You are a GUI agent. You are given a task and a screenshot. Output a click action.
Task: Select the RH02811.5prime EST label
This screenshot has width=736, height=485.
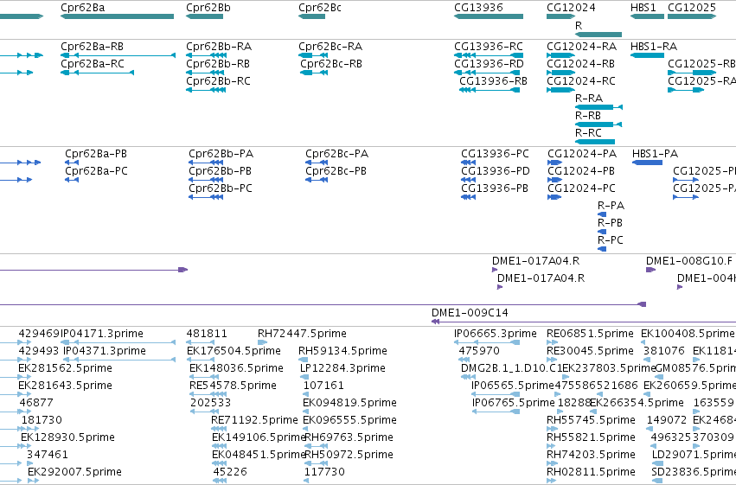click(x=591, y=472)
